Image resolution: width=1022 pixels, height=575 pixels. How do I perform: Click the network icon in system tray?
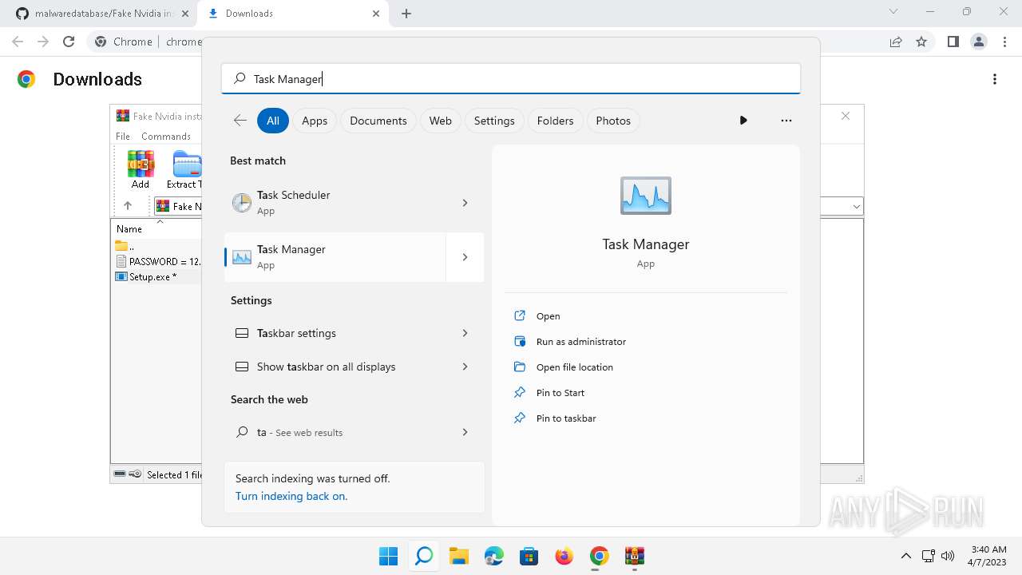(x=928, y=556)
